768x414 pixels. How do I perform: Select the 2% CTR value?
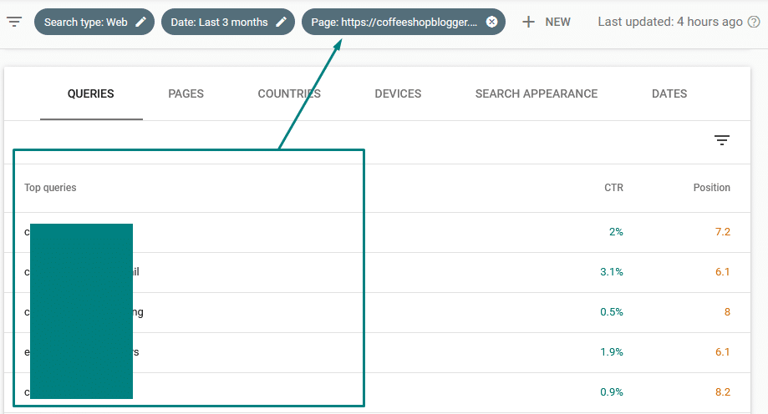616,231
